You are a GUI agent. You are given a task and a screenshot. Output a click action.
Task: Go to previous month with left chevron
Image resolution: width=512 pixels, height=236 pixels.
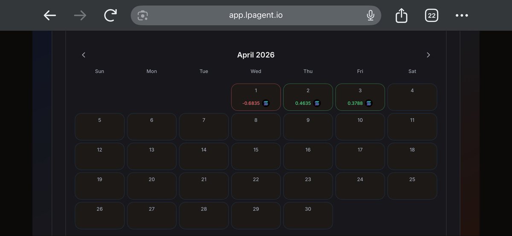[x=84, y=55]
